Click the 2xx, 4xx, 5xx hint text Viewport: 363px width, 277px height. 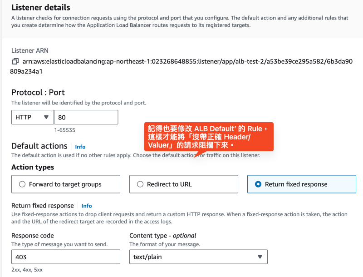click(x=27, y=270)
